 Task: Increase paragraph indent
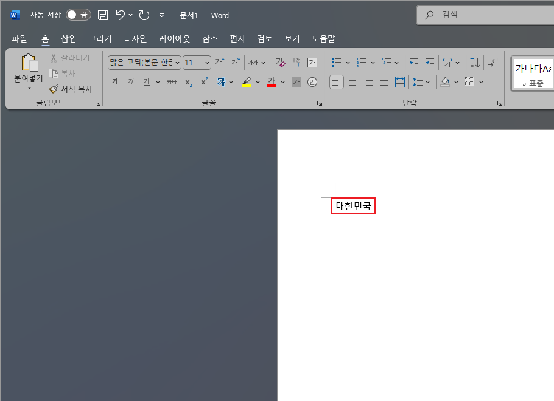pyautogui.click(x=430, y=63)
